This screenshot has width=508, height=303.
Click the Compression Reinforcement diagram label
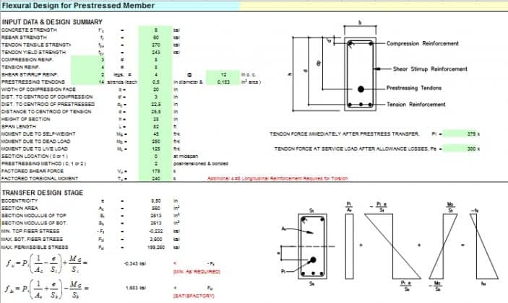(423, 43)
